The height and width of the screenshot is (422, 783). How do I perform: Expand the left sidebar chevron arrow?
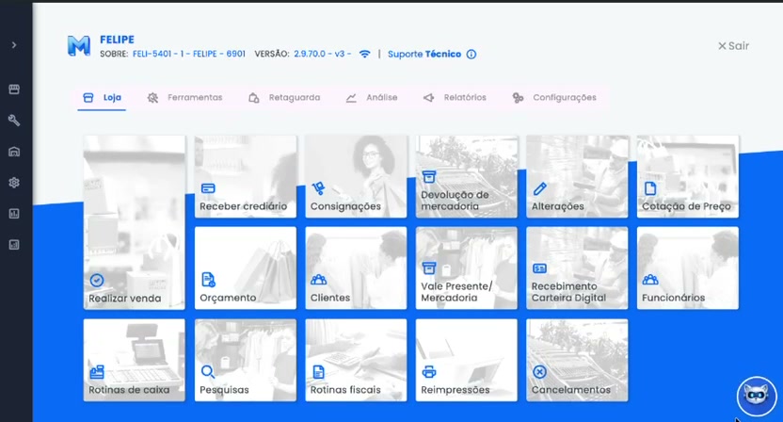pyautogui.click(x=14, y=44)
